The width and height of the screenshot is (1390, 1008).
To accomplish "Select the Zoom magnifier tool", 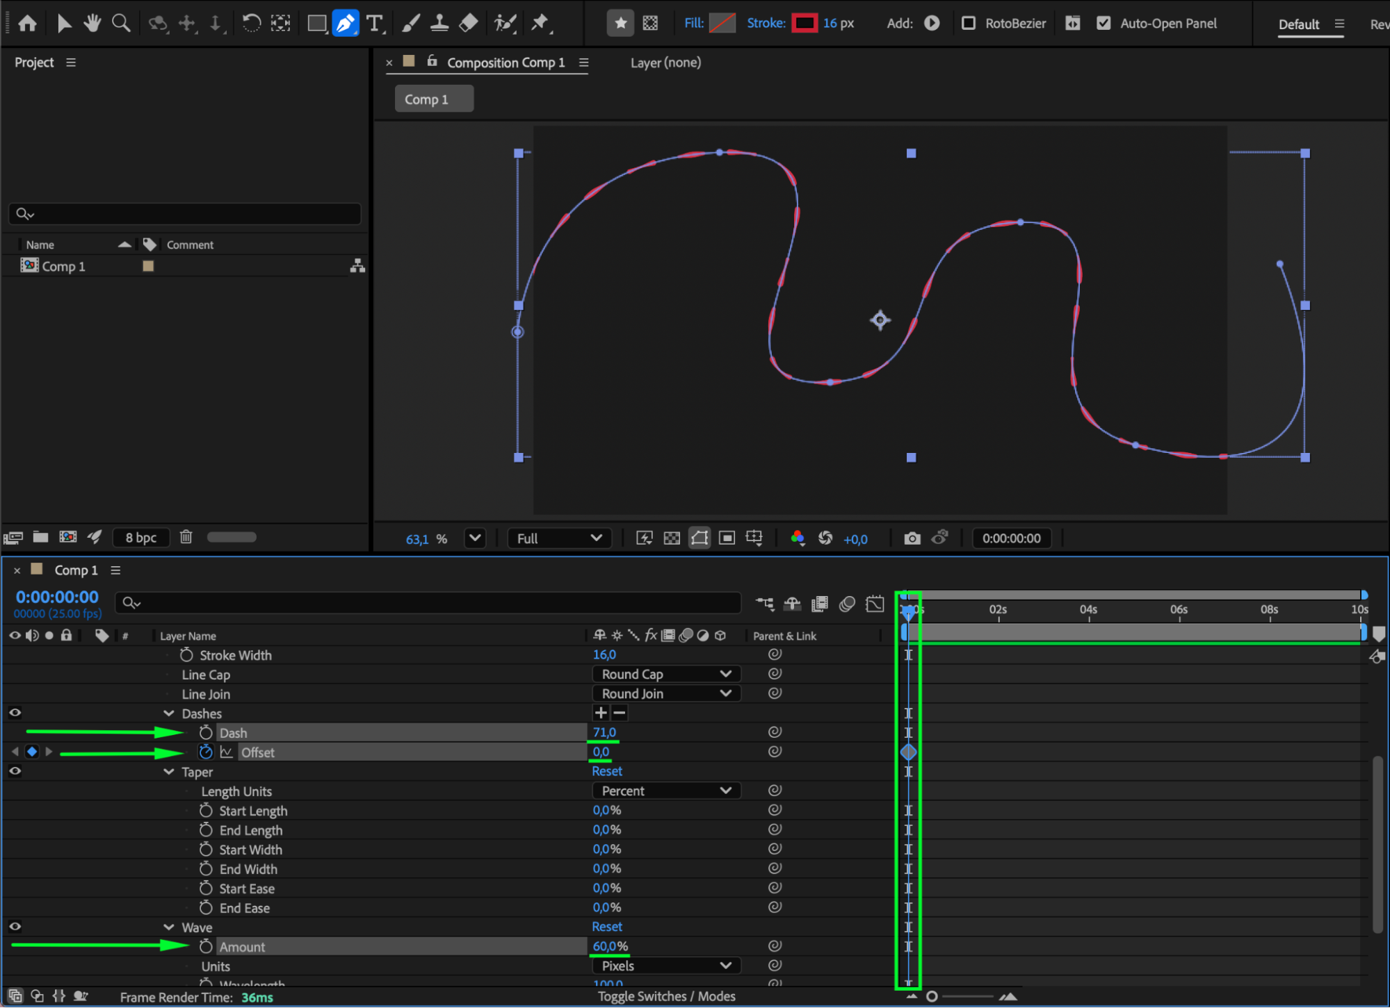I will click(x=121, y=24).
